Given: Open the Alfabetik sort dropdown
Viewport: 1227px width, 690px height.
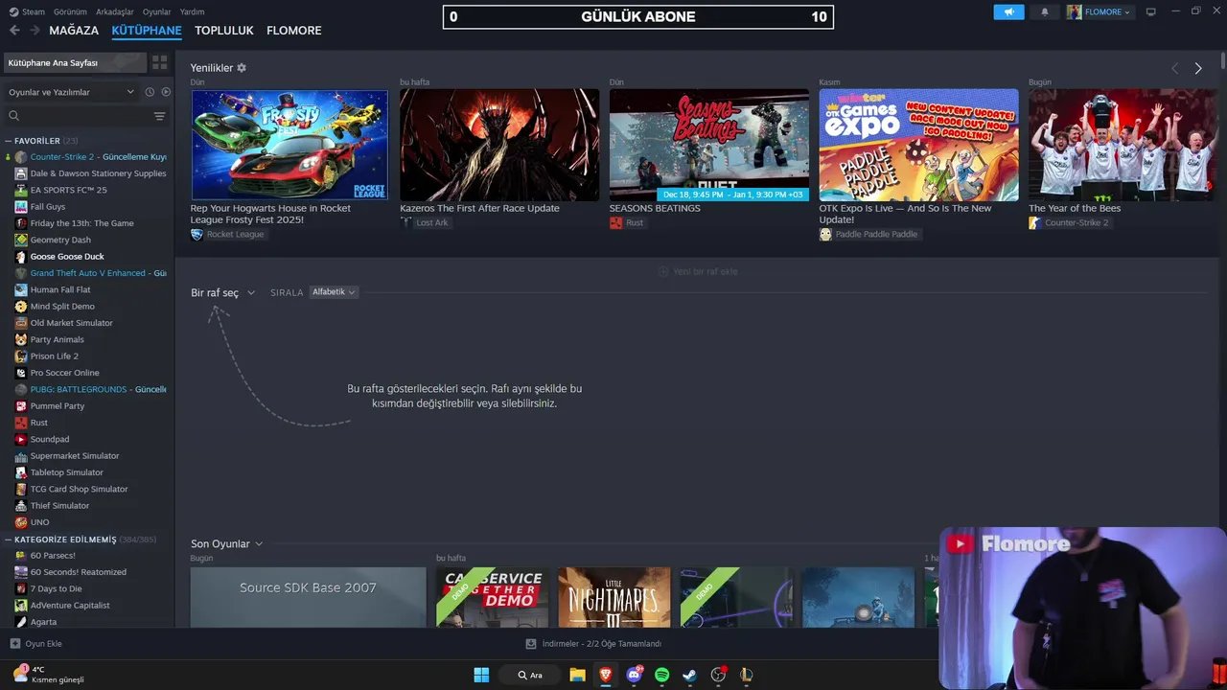Looking at the screenshot, I should tap(334, 292).
